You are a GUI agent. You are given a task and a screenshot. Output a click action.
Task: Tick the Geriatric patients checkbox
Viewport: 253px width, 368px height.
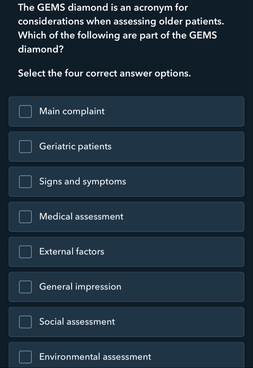coord(25,147)
